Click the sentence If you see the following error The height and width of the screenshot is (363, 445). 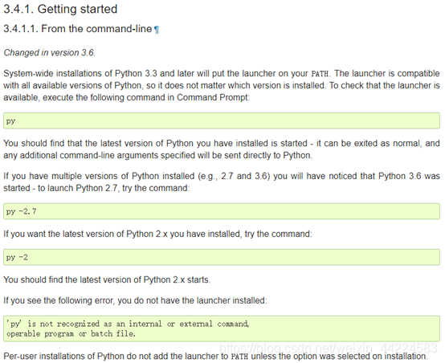coord(135,300)
